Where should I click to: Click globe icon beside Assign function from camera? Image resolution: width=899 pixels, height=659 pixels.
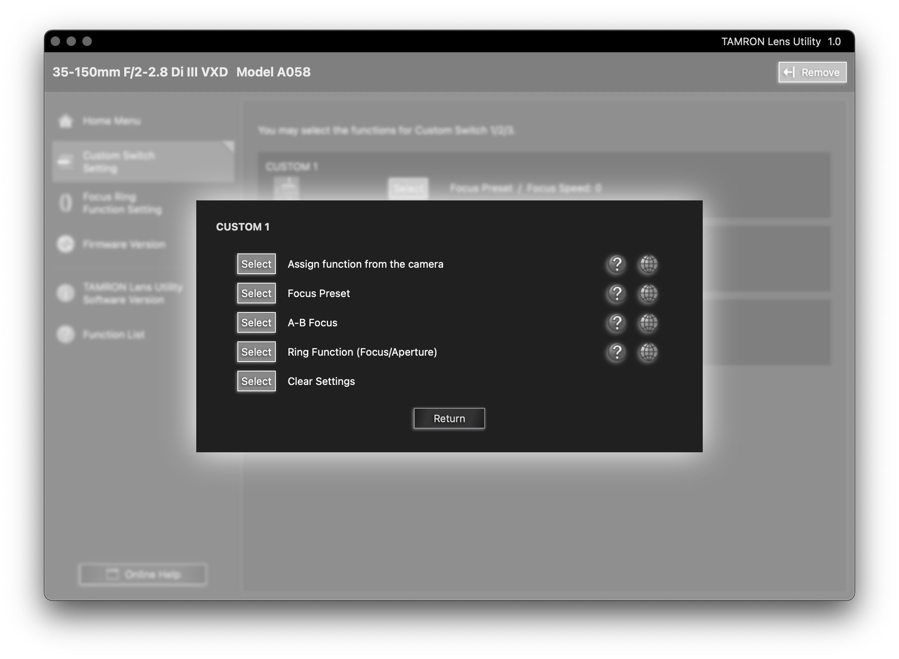(648, 264)
